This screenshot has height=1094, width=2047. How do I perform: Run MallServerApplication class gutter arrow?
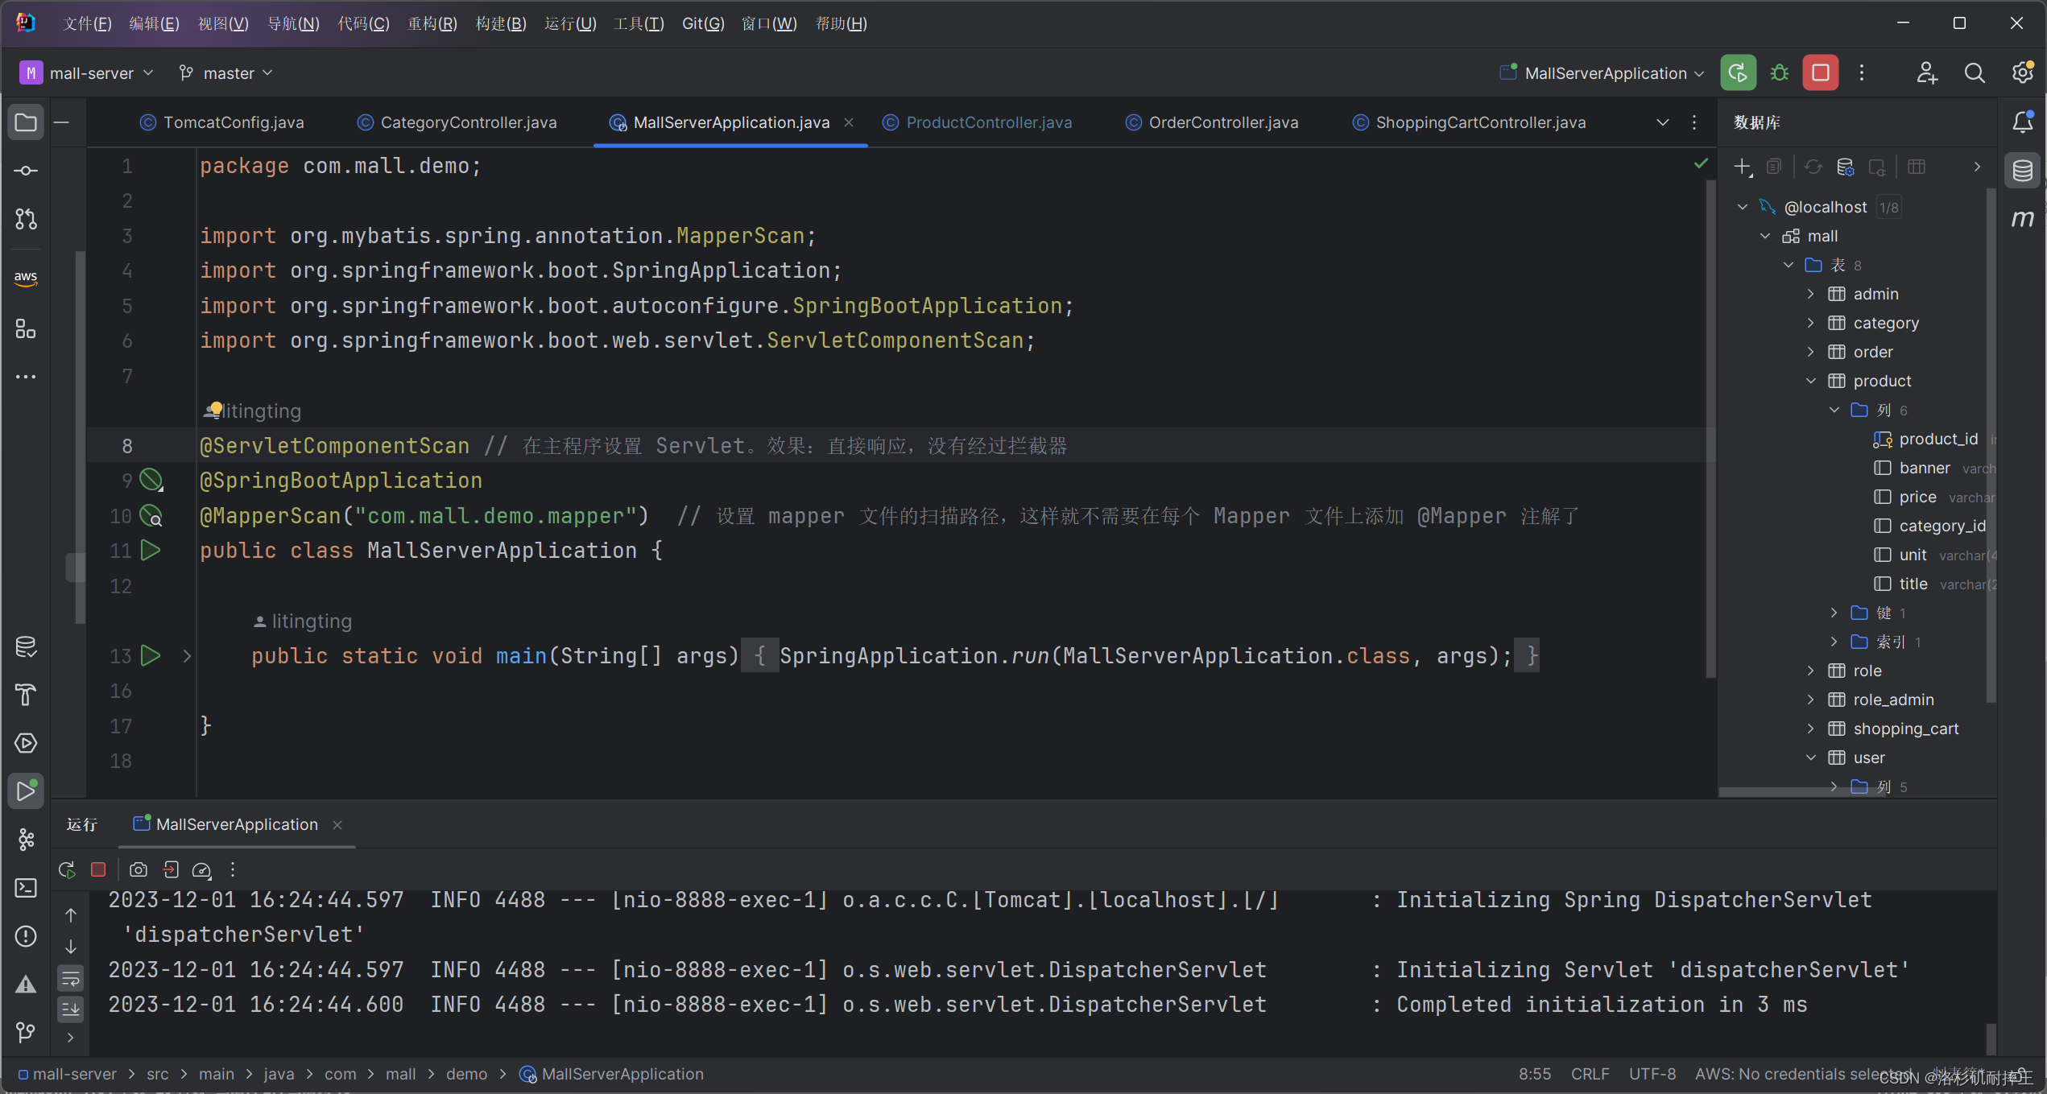[x=151, y=551]
